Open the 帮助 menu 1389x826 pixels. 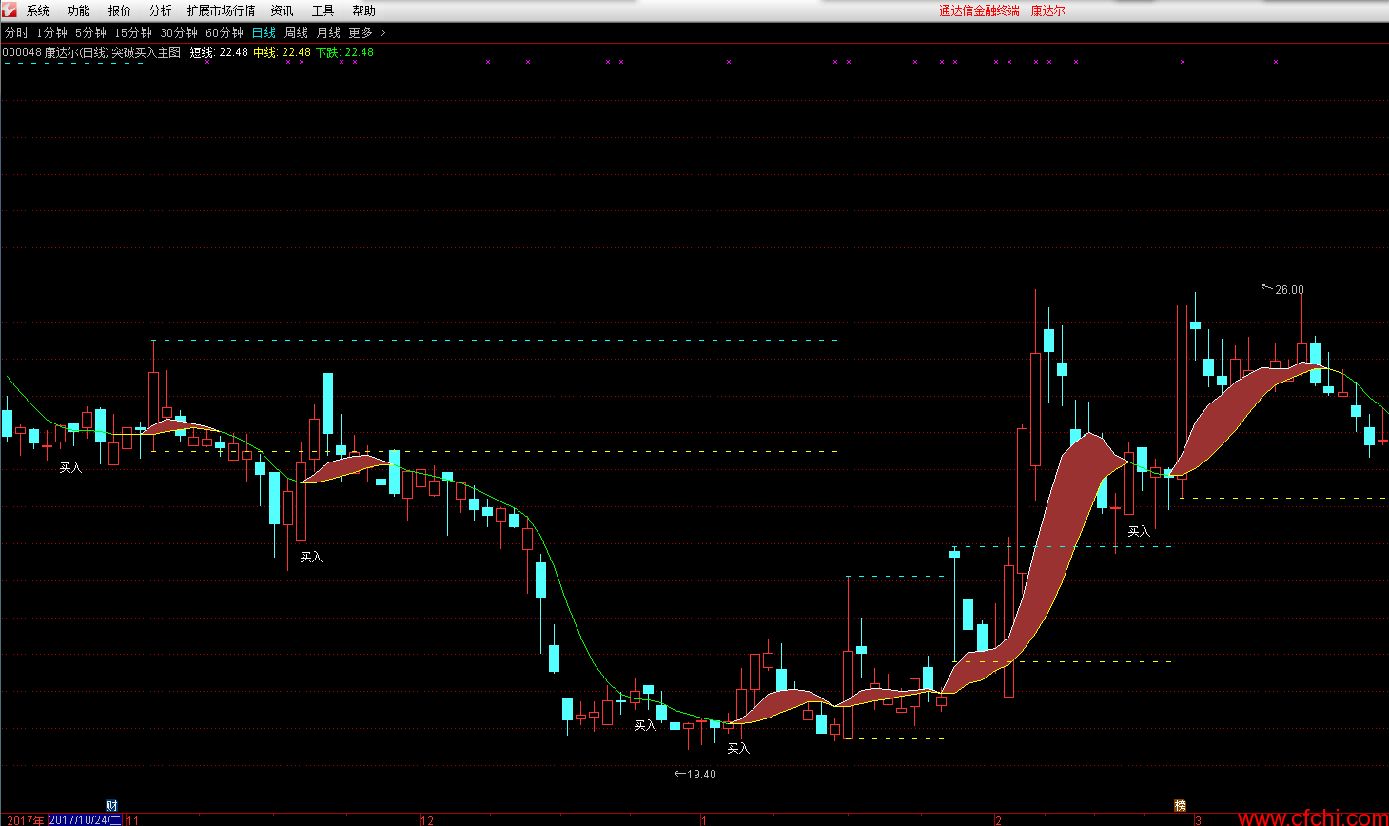tap(364, 10)
